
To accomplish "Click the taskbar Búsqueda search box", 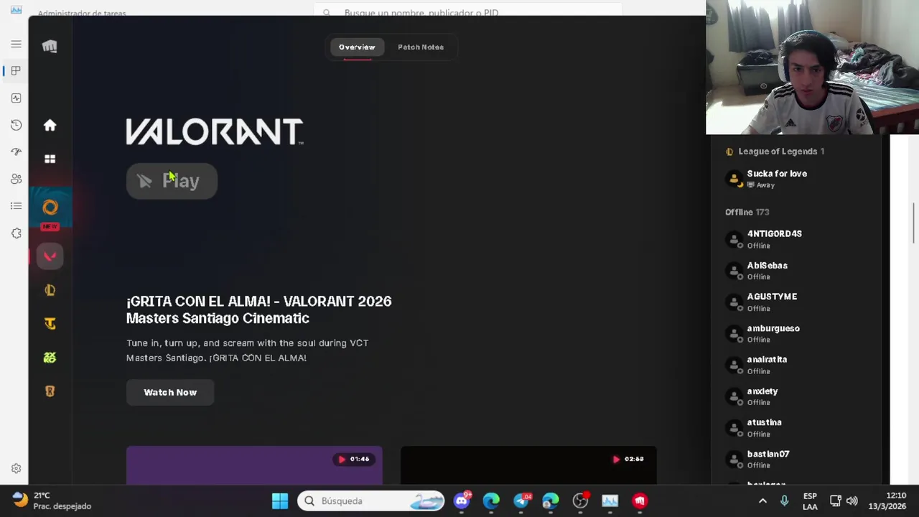I will tap(373, 501).
